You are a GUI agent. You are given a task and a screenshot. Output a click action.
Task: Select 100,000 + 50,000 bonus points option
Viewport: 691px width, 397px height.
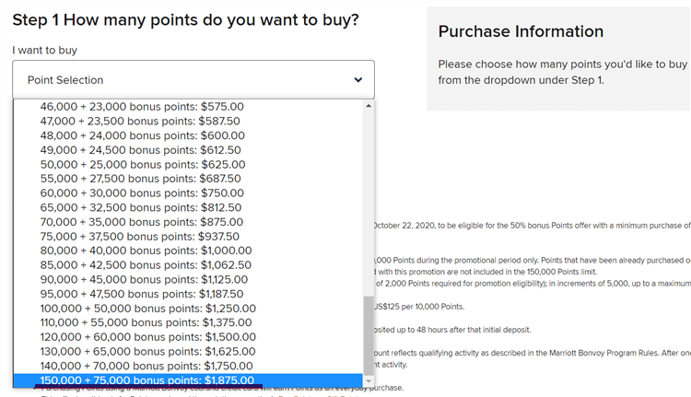pos(147,308)
